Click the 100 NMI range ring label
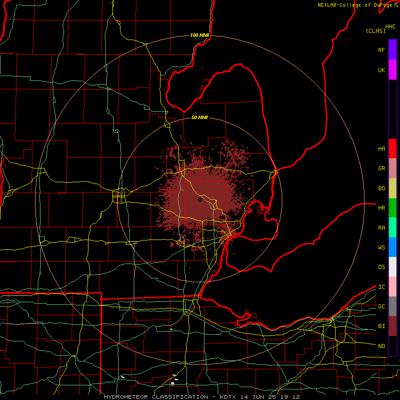This screenshot has height=400, width=400. 200,35
